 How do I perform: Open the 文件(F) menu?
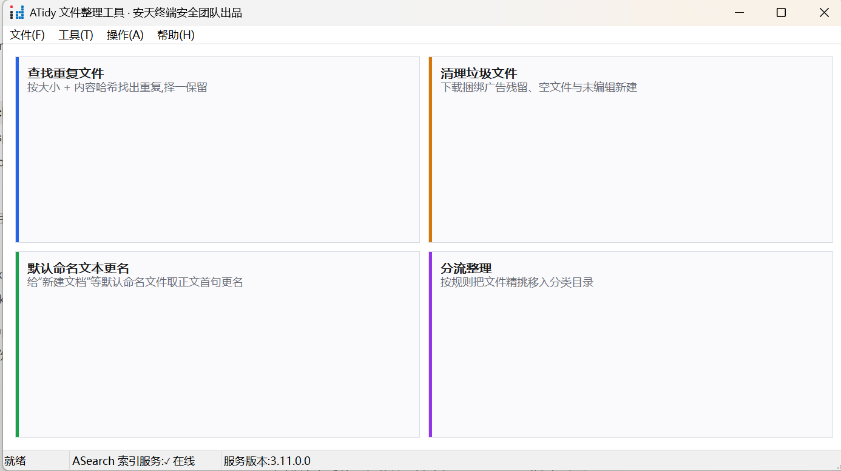(x=27, y=35)
